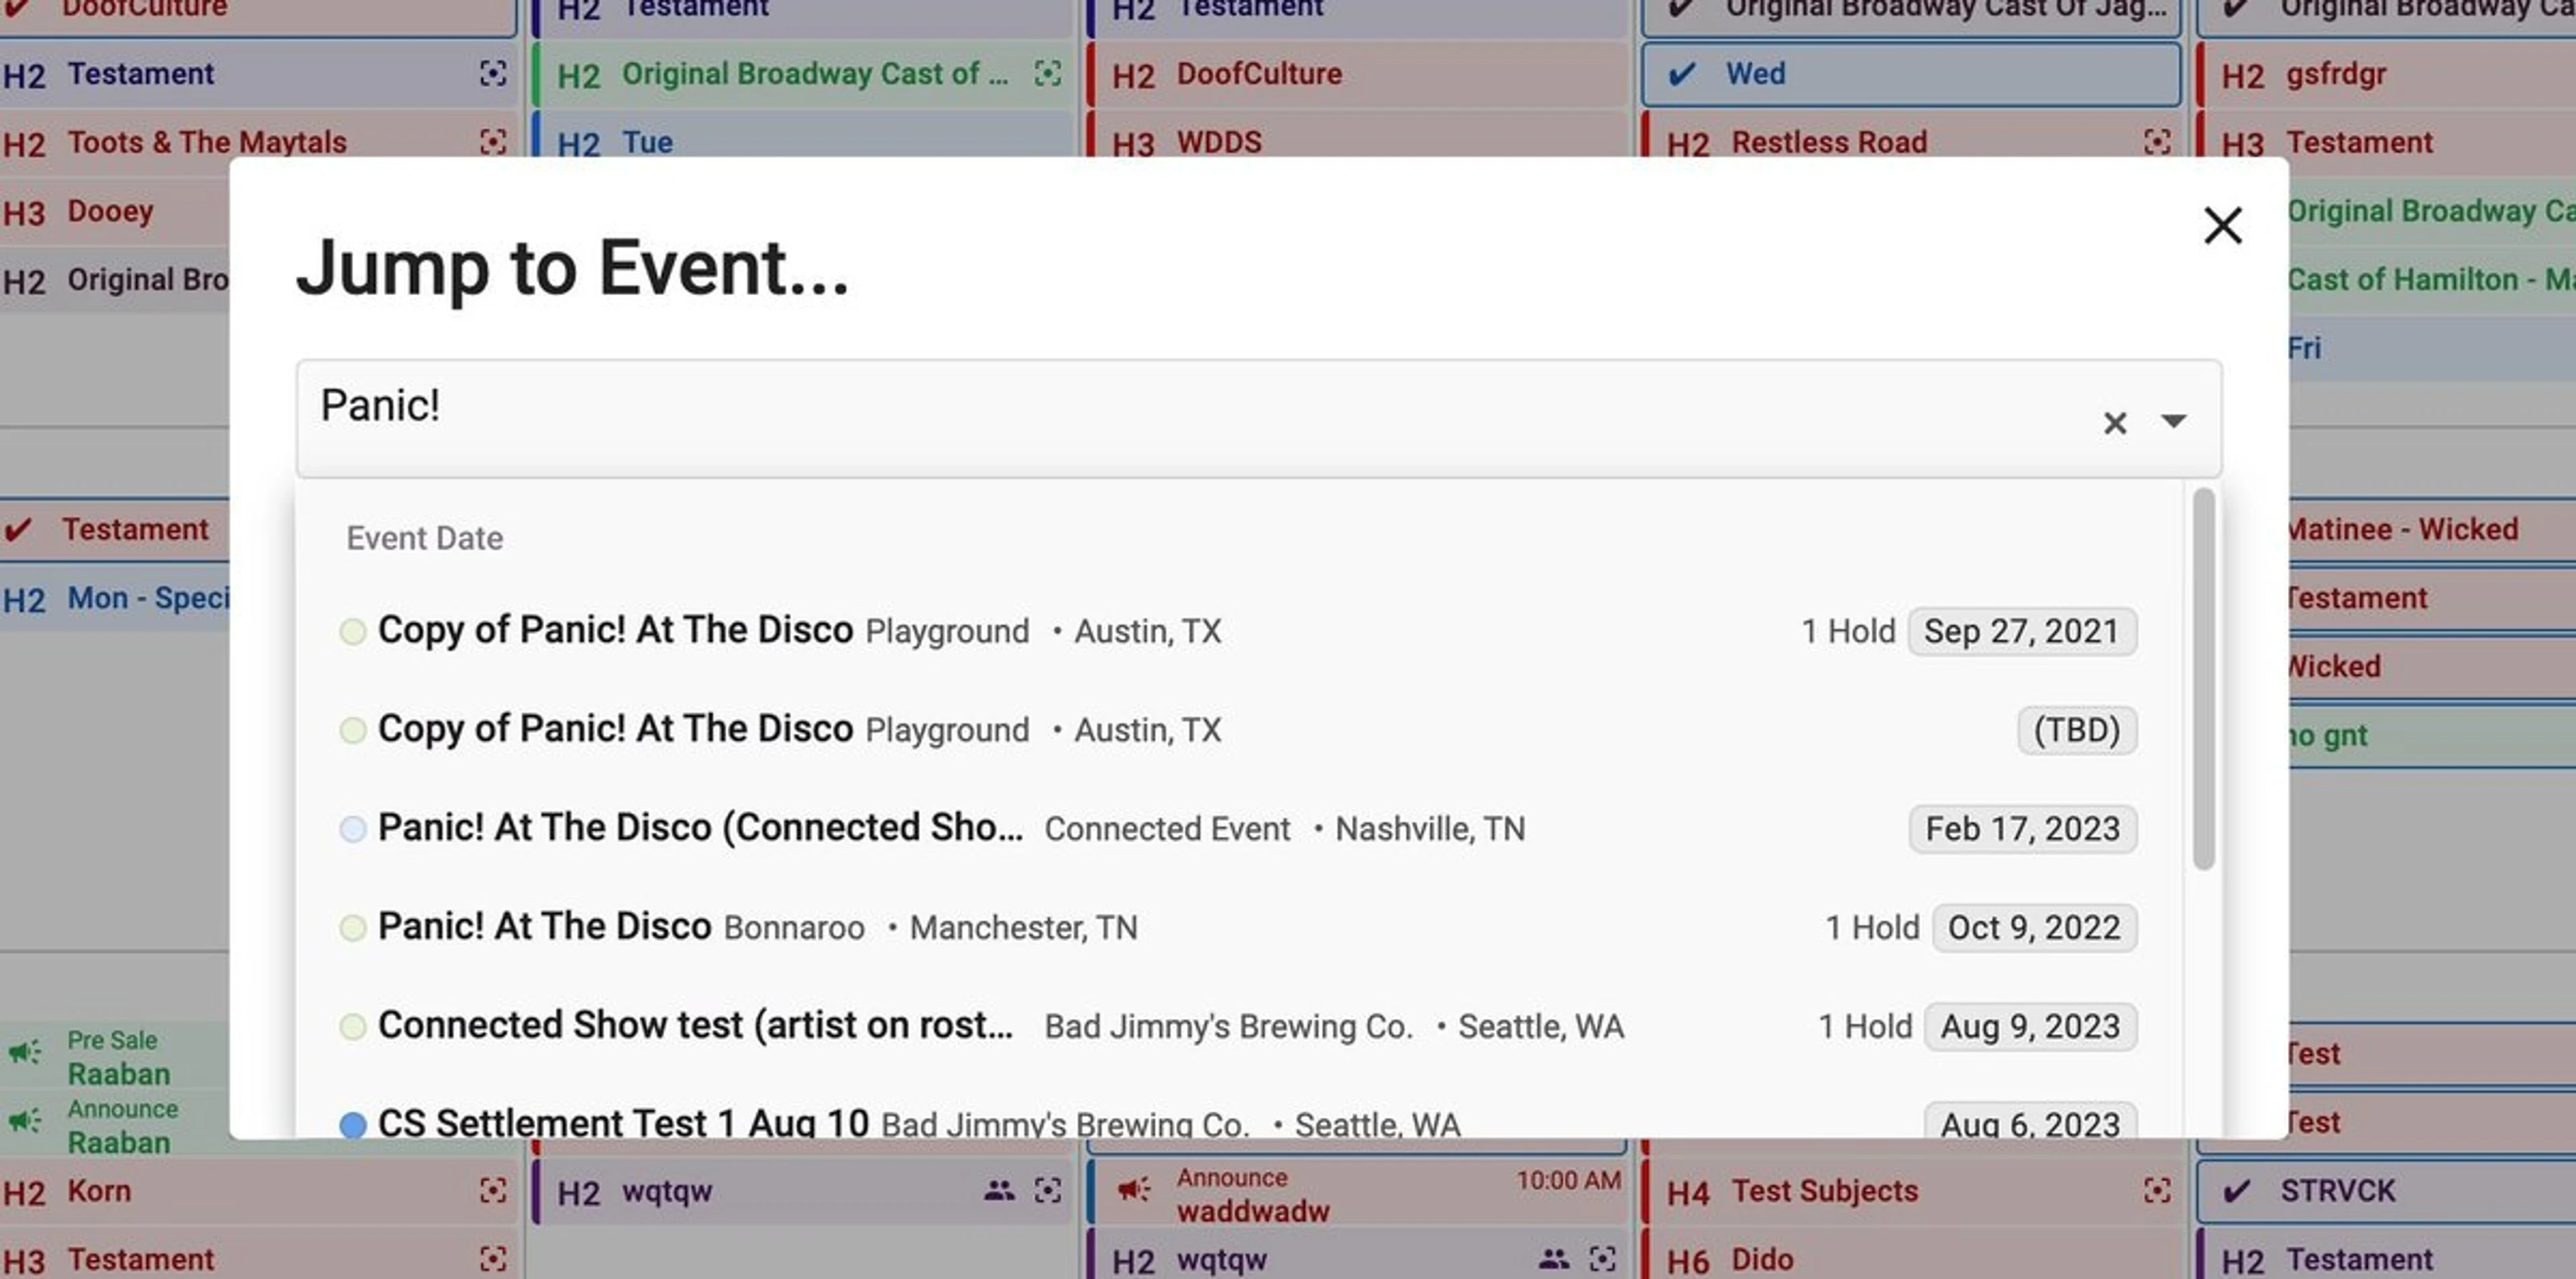Click the megaphone icon for Announce waddwadw
2576x1279 pixels.
click(1134, 1190)
